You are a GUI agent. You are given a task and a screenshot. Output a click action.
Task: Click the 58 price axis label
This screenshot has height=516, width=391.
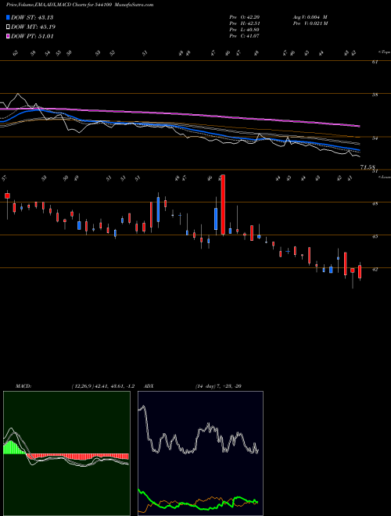click(375, 95)
